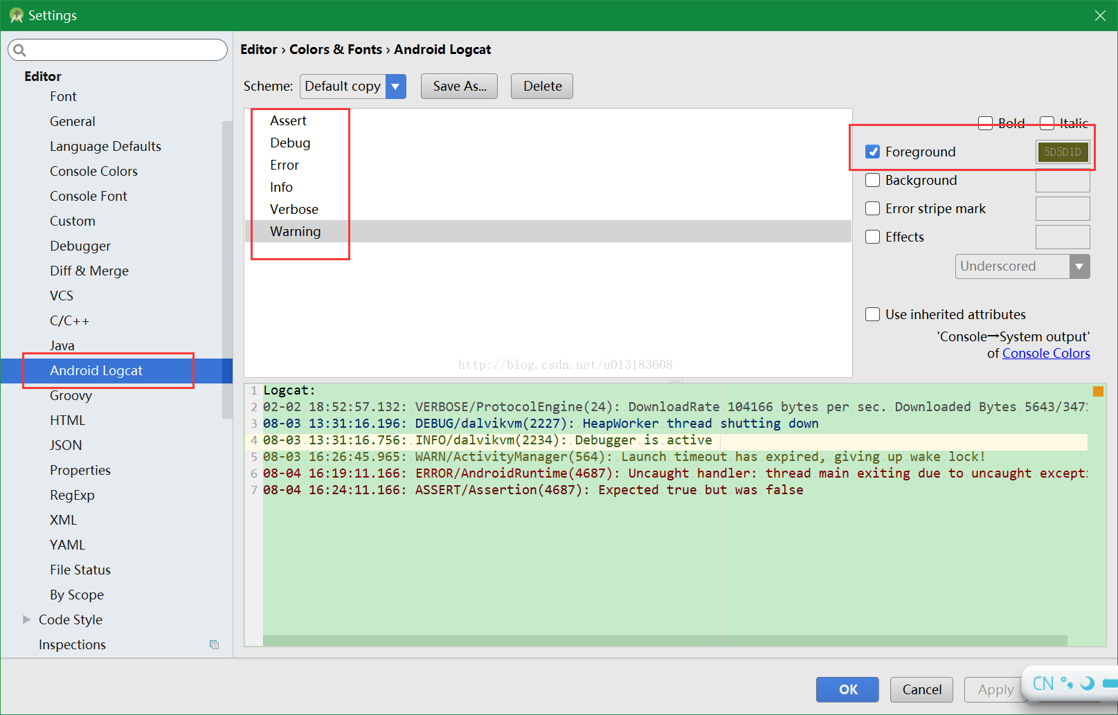Viewport: 1118px width, 715px height.
Task: Open HTML color settings
Action: (x=67, y=420)
